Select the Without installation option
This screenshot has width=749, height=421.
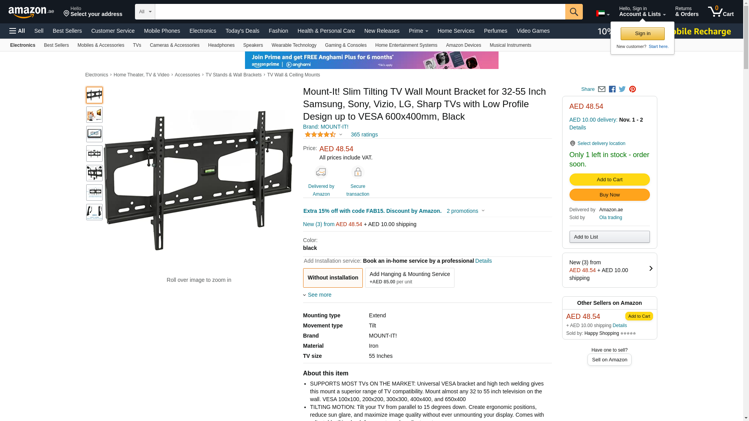click(x=333, y=278)
